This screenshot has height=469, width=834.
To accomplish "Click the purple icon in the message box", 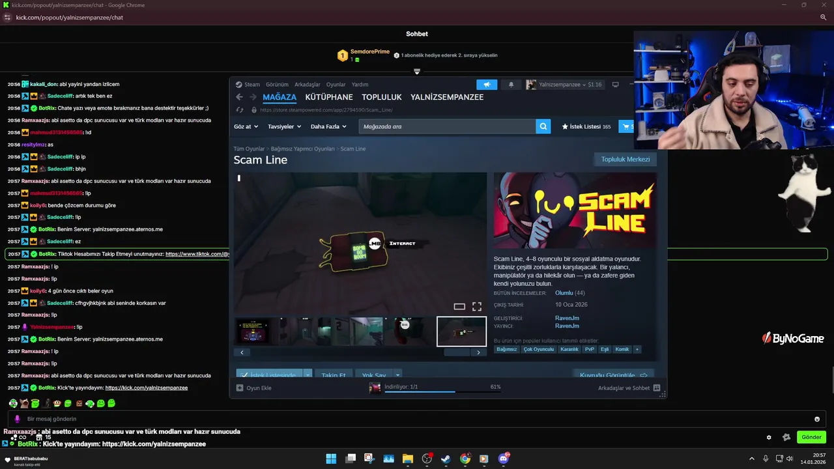I will coord(18,419).
